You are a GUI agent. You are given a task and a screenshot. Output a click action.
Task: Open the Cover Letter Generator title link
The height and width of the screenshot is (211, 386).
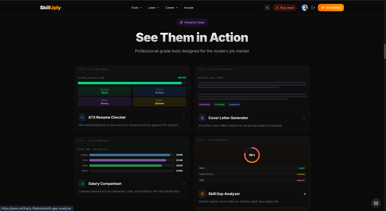click(228, 118)
